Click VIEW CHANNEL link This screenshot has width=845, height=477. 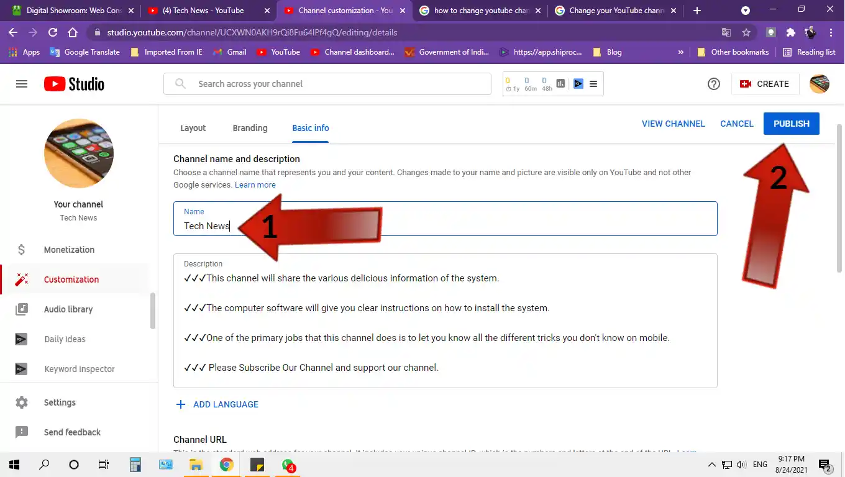point(674,124)
